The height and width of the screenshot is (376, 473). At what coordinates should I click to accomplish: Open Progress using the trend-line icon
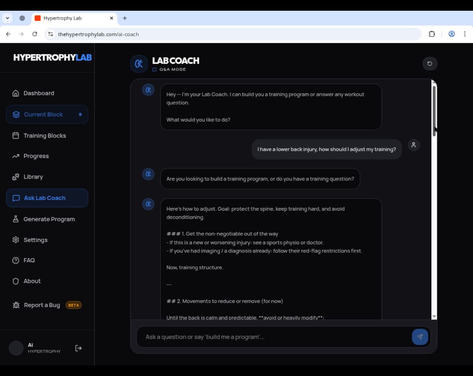pos(16,156)
